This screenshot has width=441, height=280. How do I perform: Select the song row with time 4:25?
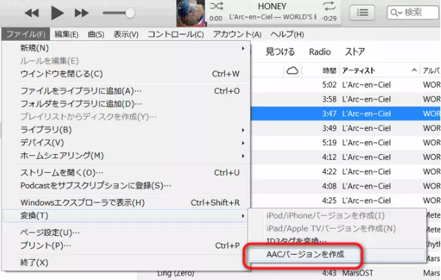(346, 200)
